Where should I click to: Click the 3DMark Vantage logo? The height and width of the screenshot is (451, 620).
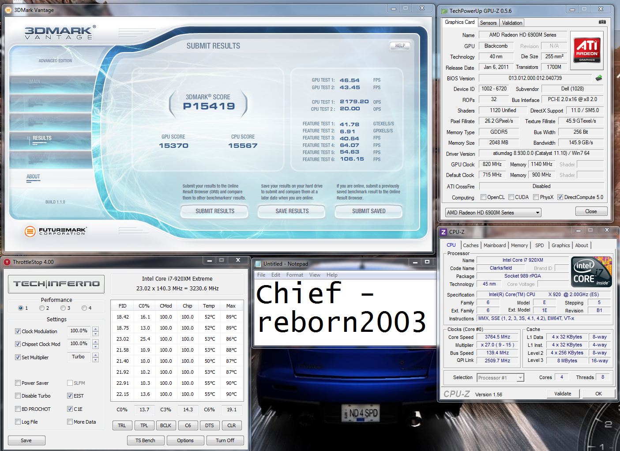60,33
